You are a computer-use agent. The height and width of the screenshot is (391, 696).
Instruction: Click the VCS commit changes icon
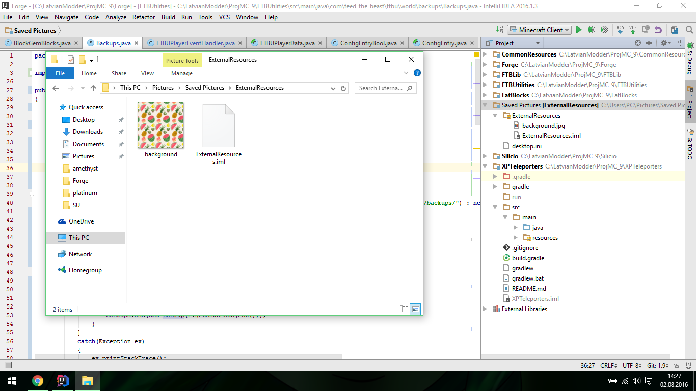pyautogui.click(x=633, y=30)
